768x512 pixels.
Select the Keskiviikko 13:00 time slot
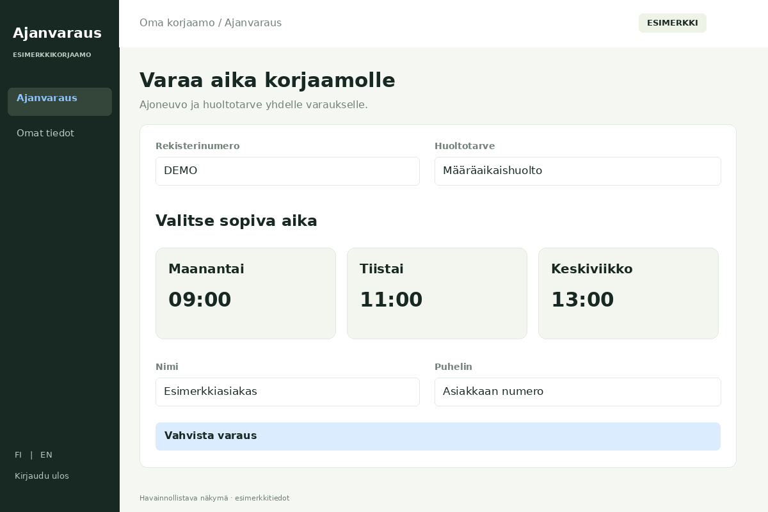(628, 293)
